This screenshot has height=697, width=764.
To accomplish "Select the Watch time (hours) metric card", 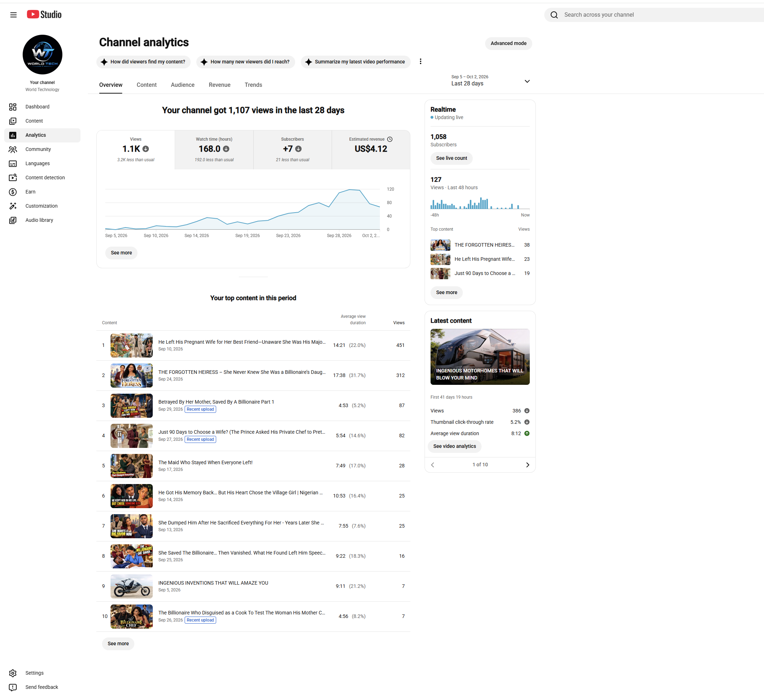I will click(214, 150).
